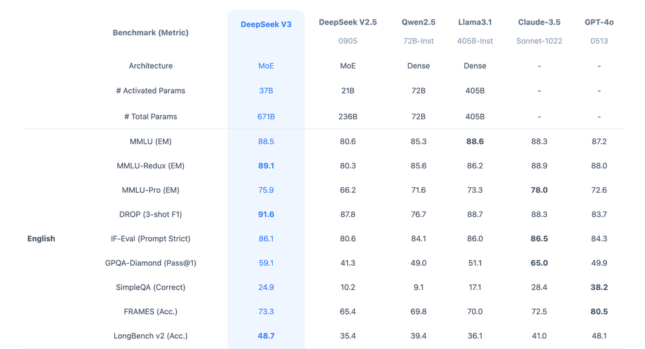Click the Sonnet-1022 subtitle

pos(539,41)
